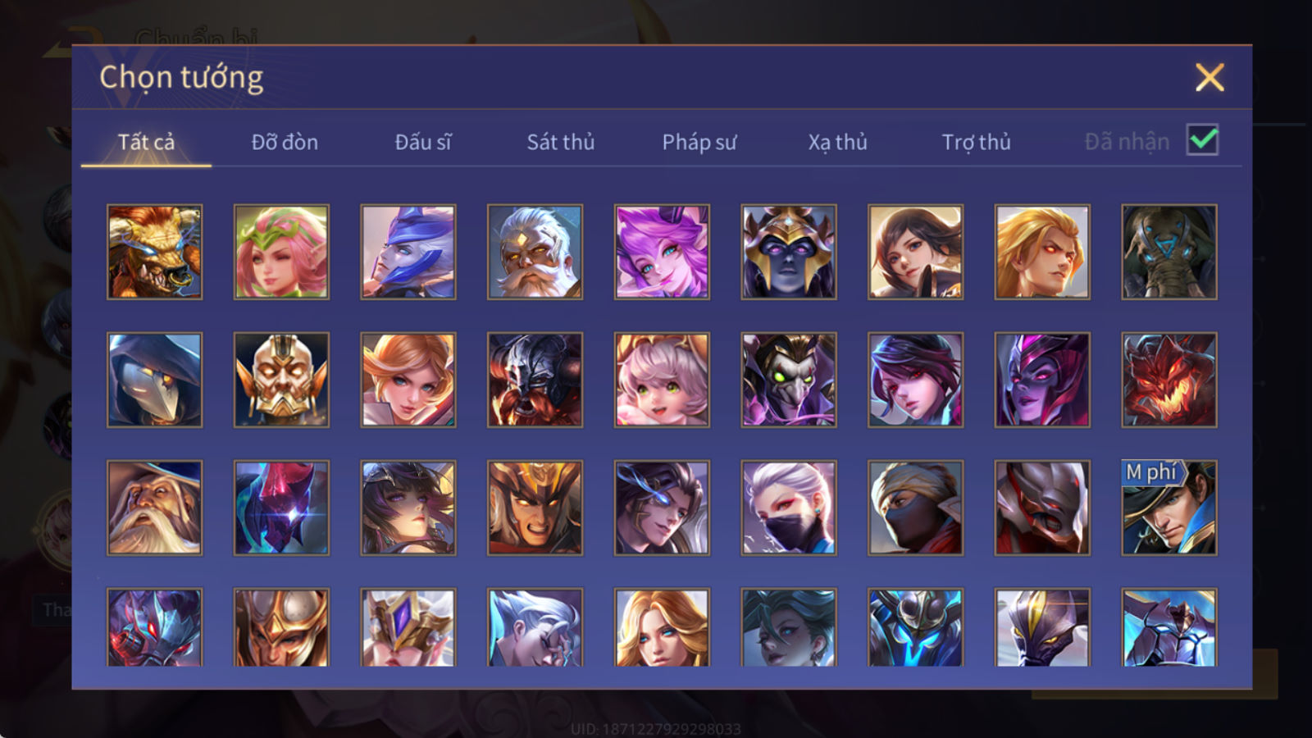Pick the wizard with white beard and hat
The height and width of the screenshot is (738, 1312).
point(154,508)
